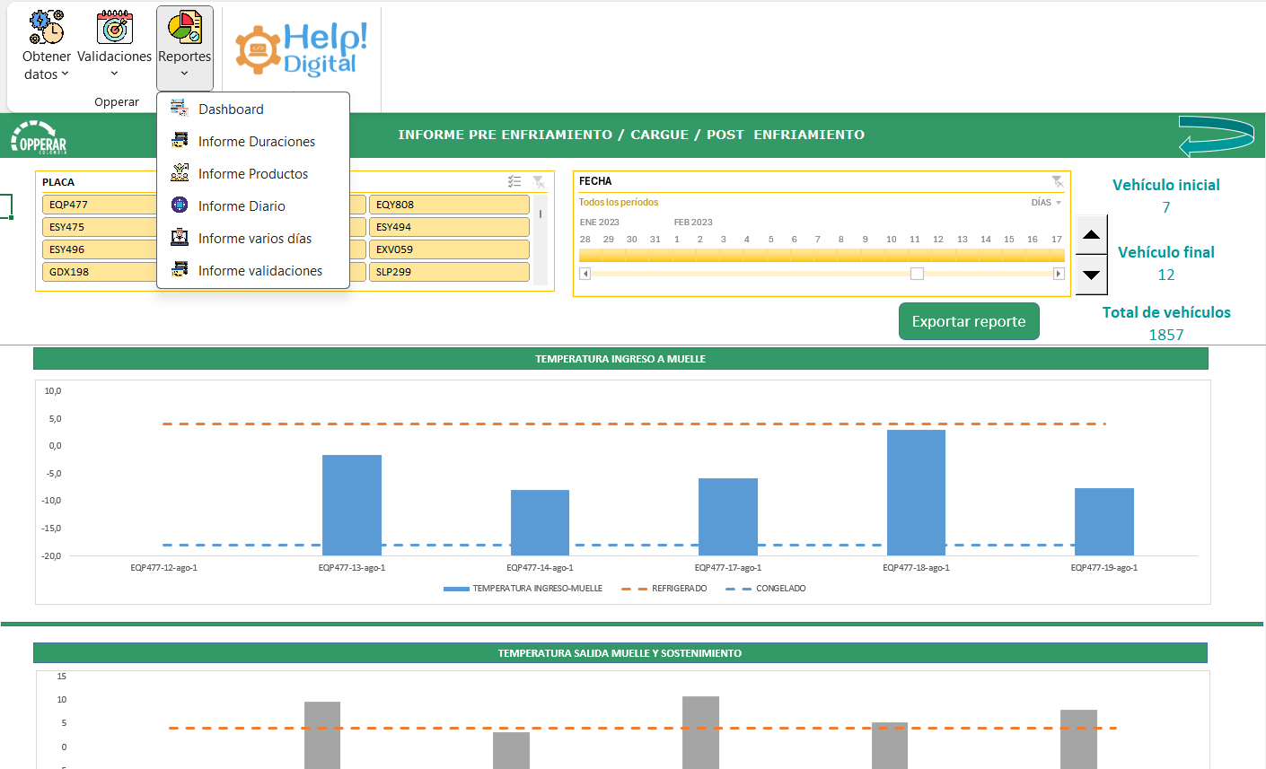Click the Vehículo inicial value 7
Image resolution: width=1266 pixels, height=769 pixels.
(1166, 207)
